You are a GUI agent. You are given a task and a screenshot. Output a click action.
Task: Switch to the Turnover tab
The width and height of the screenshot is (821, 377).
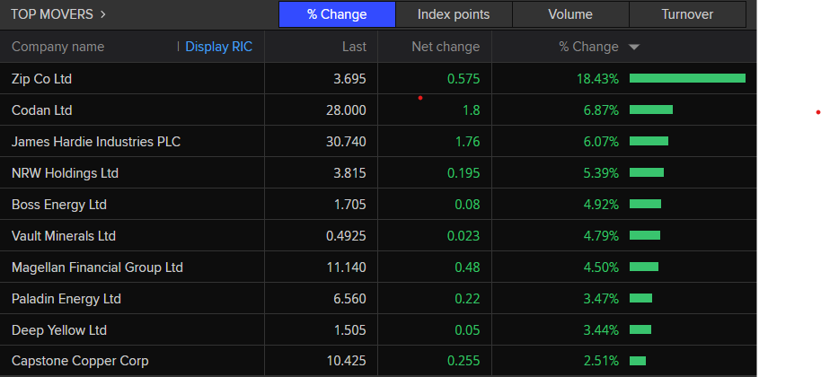point(687,14)
